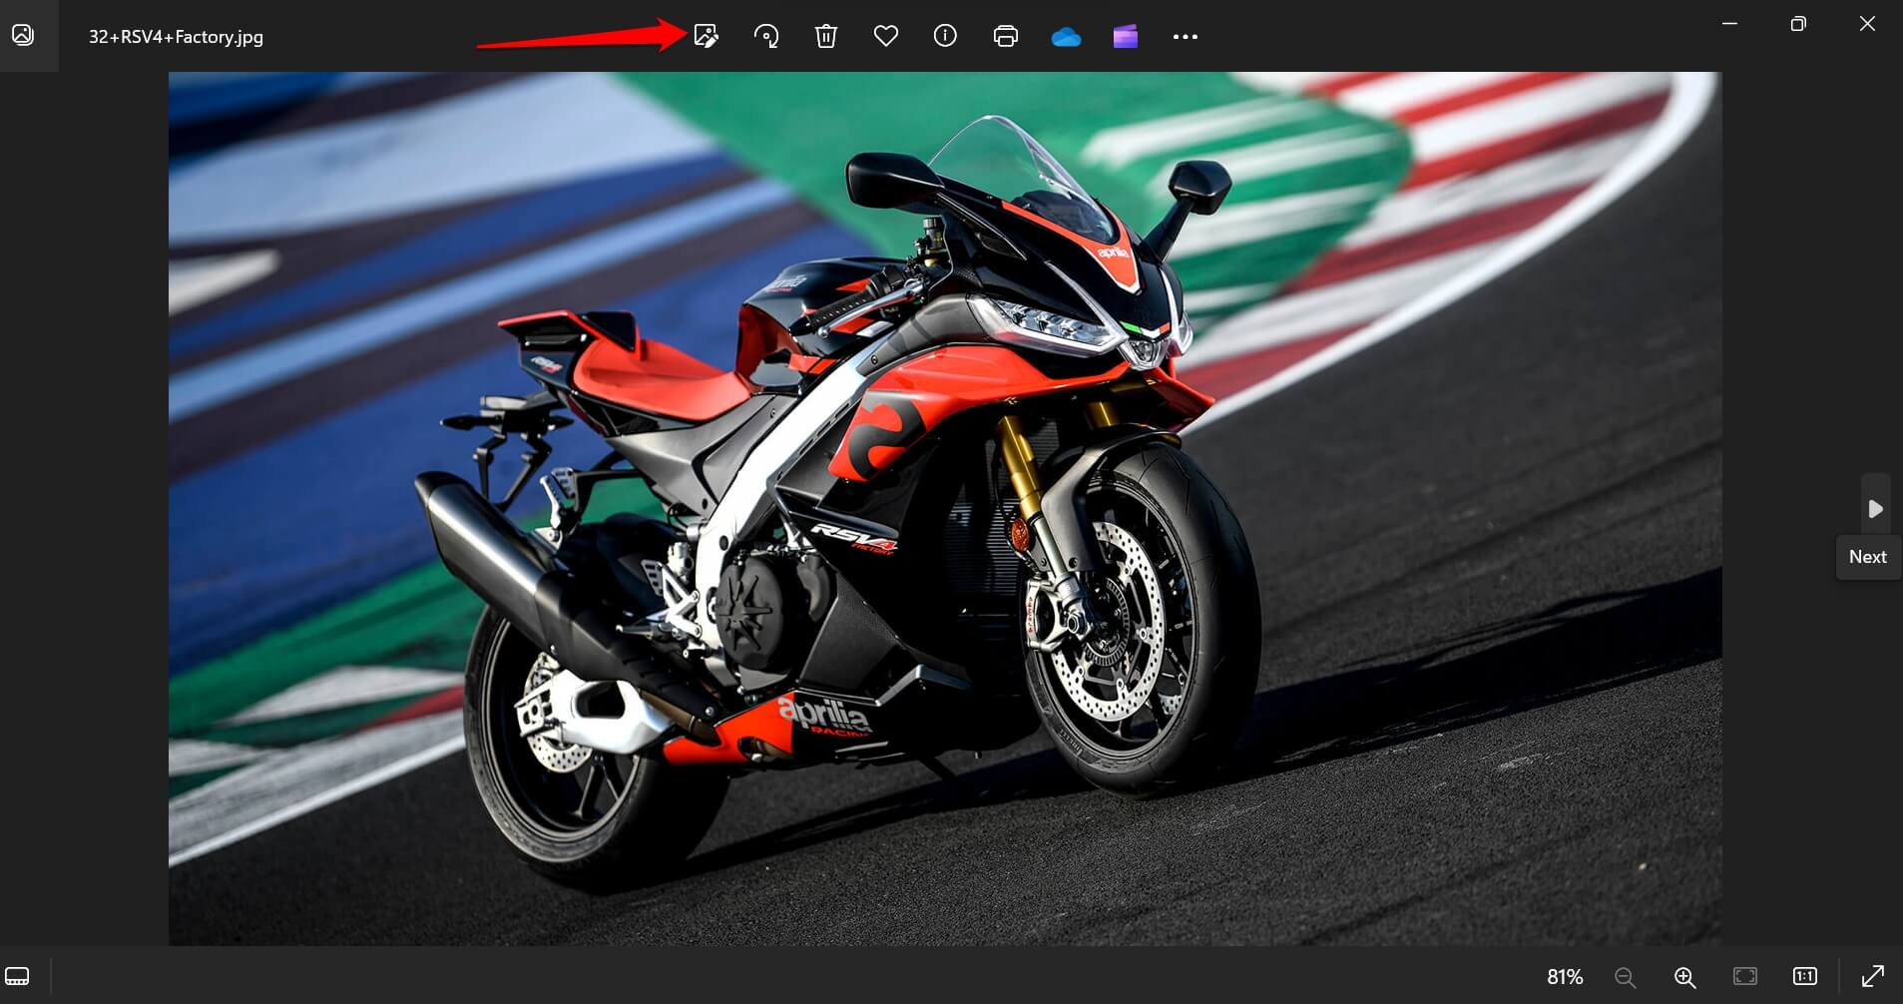1903x1004 pixels.
Task: Click the 81% zoom level text
Action: [1565, 977]
